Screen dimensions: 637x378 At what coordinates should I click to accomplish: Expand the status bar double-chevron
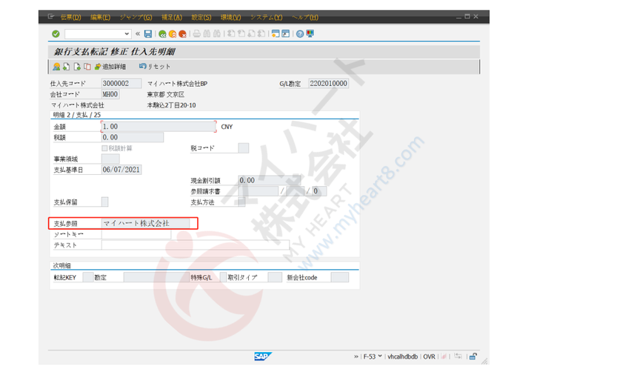[x=356, y=357]
